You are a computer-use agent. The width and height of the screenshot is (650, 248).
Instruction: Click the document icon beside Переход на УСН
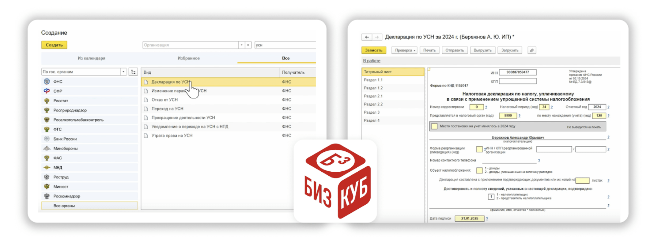pyautogui.click(x=146, y=109)
